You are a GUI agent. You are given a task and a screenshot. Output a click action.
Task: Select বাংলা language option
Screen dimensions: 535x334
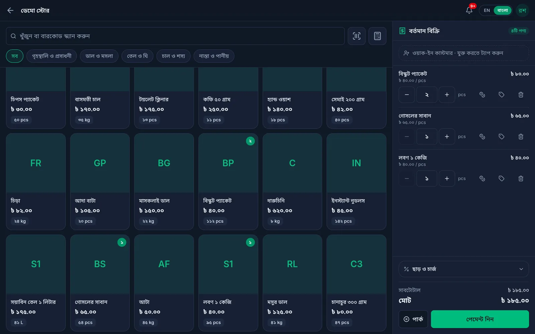point(503,10)
